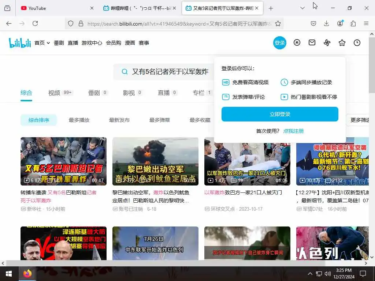This screenshot has height=281, width=375.
Task: Open uploader 军情D7处 link
Action: pyautogui.click(x=313, y=209)
